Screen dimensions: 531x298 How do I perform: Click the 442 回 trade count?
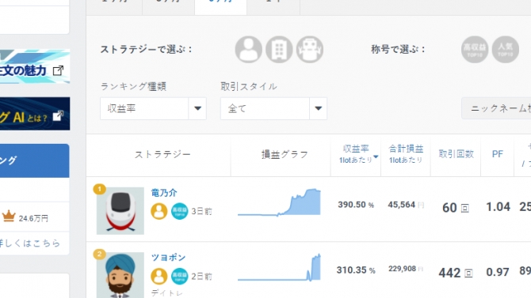pos(456,273)
